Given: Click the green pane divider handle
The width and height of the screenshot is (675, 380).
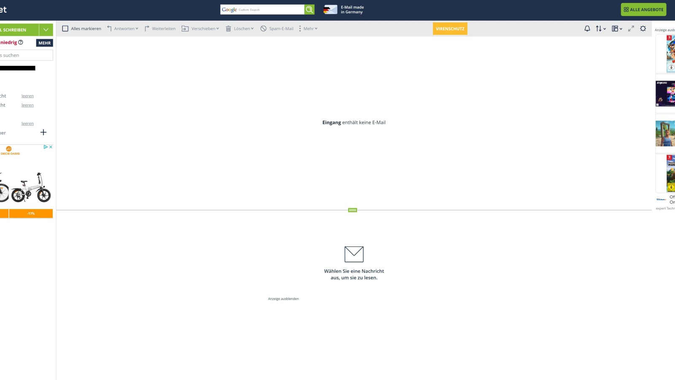Looking at the screenshot, I should pos(353,210).
